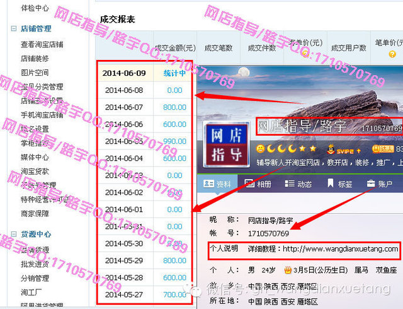Click 800.00 amount in 2014-05-29 row
The width and height of the screenshot is (403, 309).
coord(175,260)
